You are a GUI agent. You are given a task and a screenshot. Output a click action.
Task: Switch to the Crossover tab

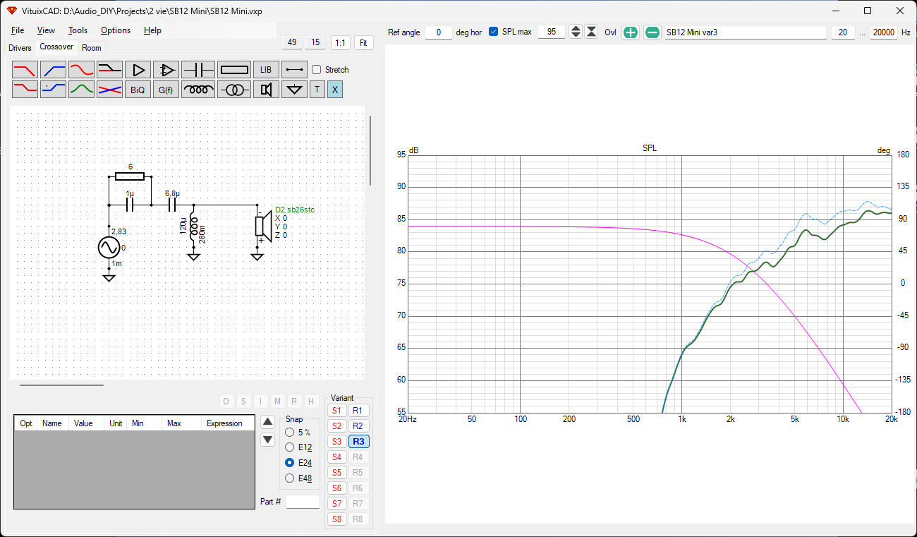(56, 47)
